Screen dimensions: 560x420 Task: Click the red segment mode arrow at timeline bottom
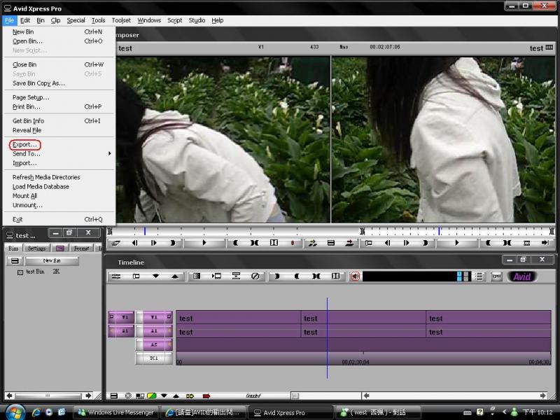[x=206, y=396]
